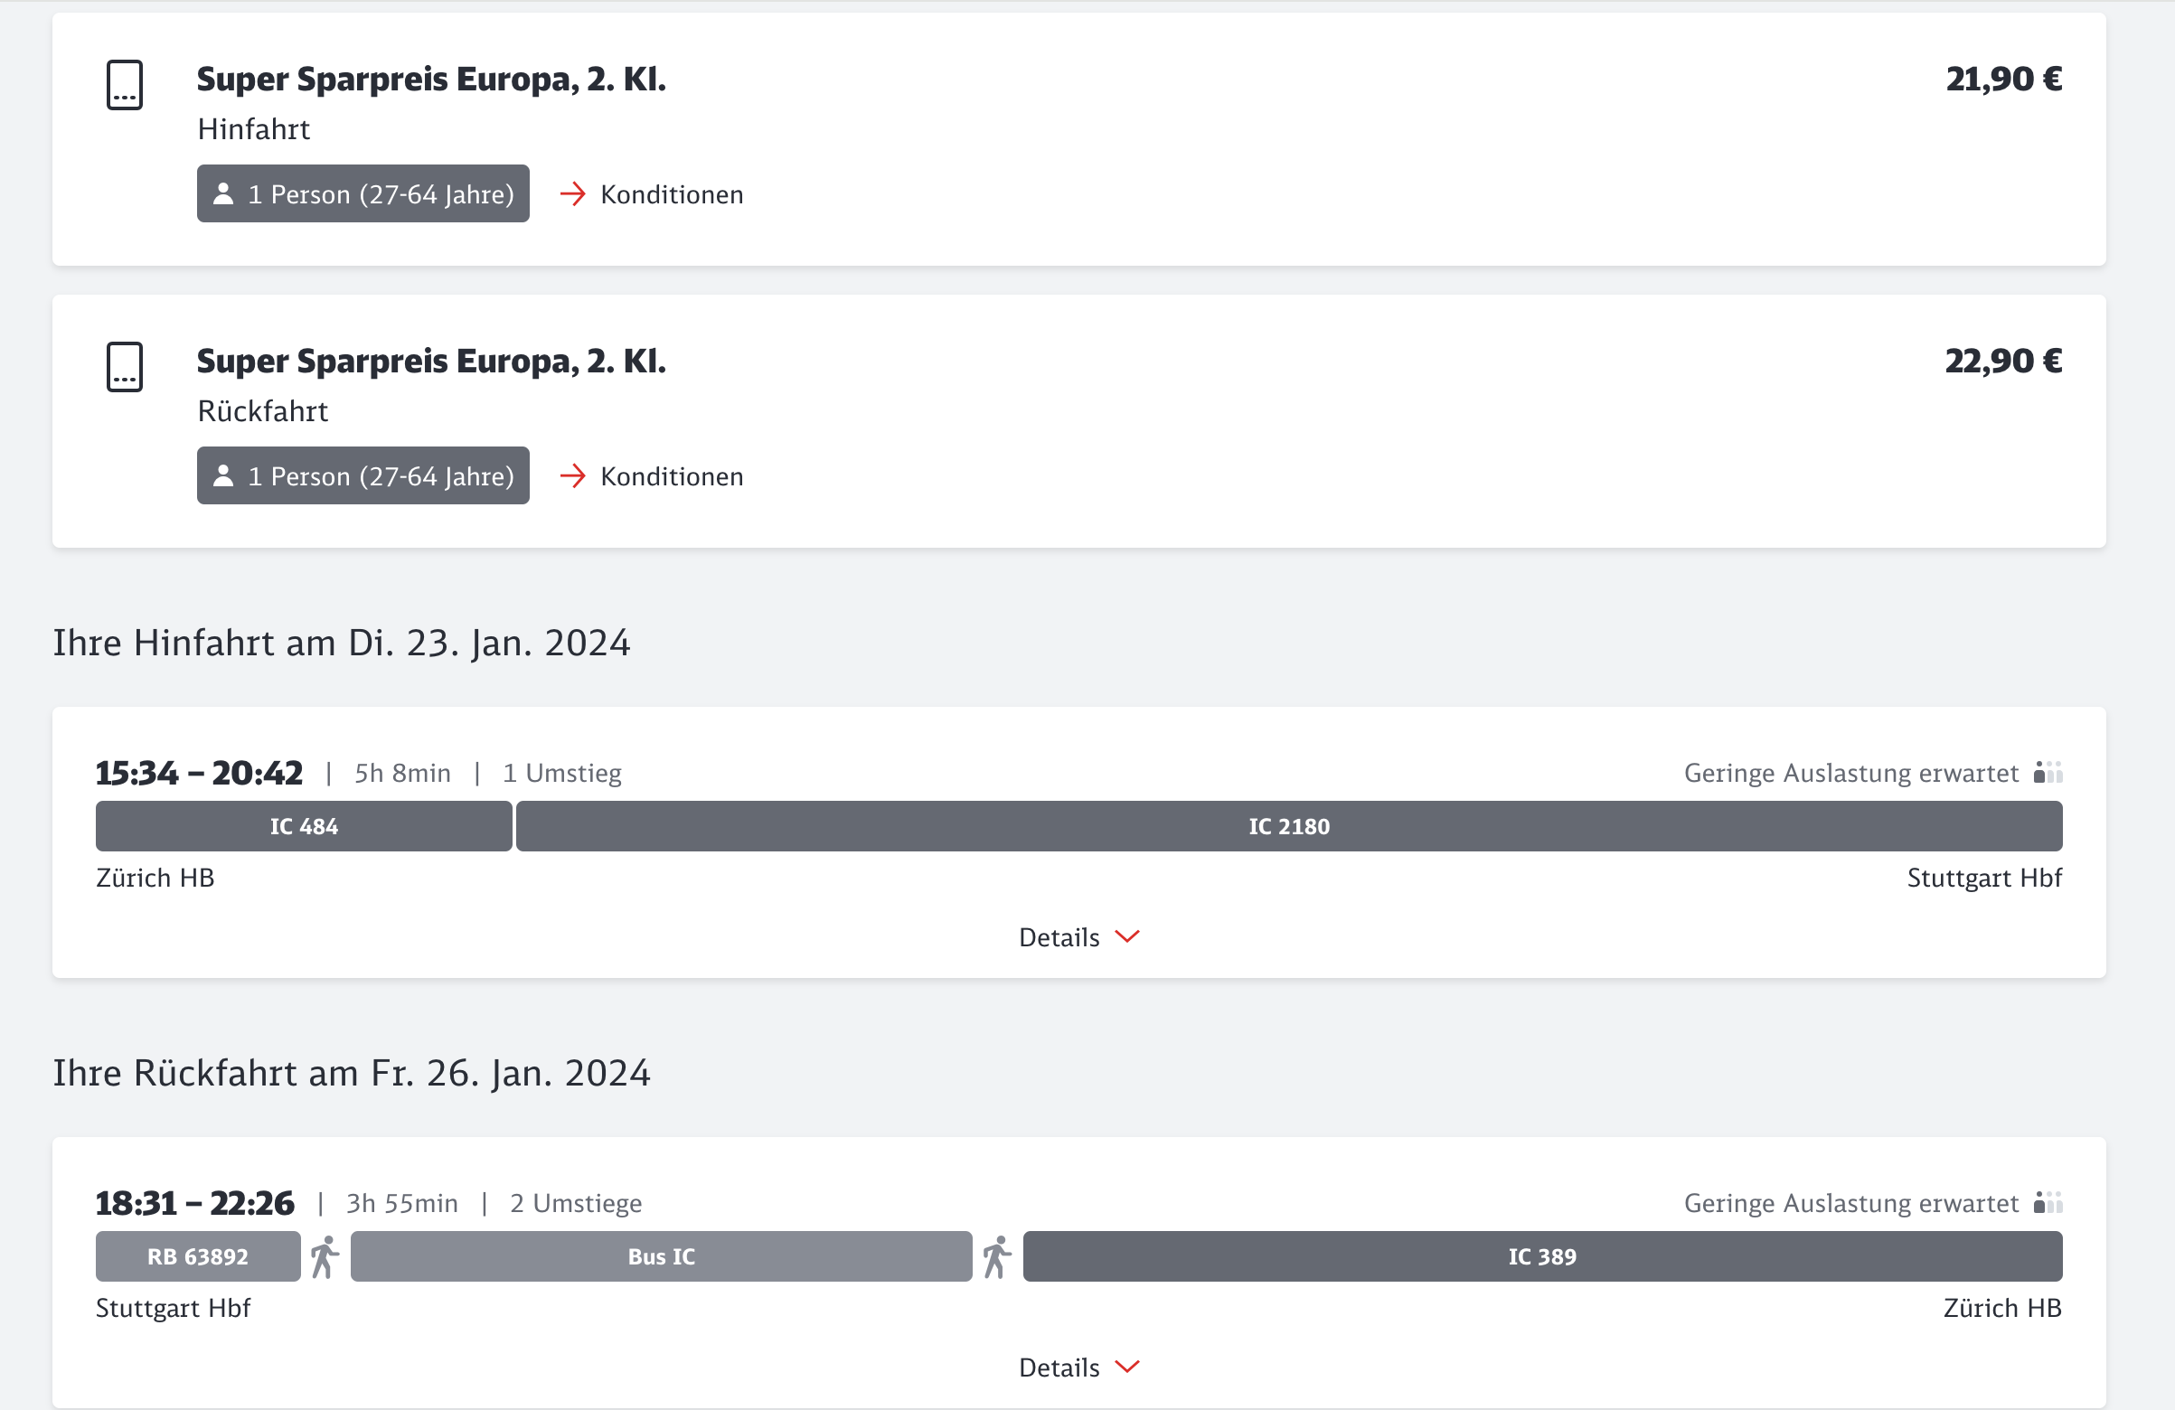Select the IC 484 train segment
This screenshot has height=1410, width=2175.
(304, 826)
